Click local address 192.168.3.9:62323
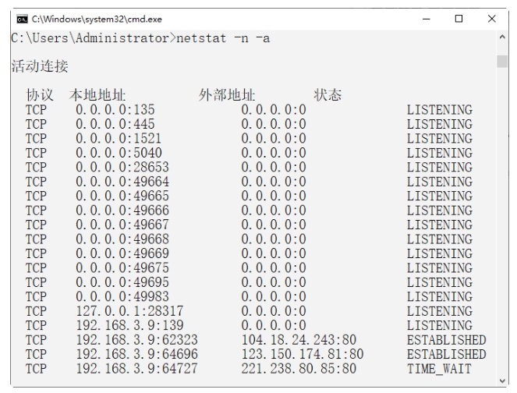The width and height of the screenshot is (517, 393). [x=136, y=340]
